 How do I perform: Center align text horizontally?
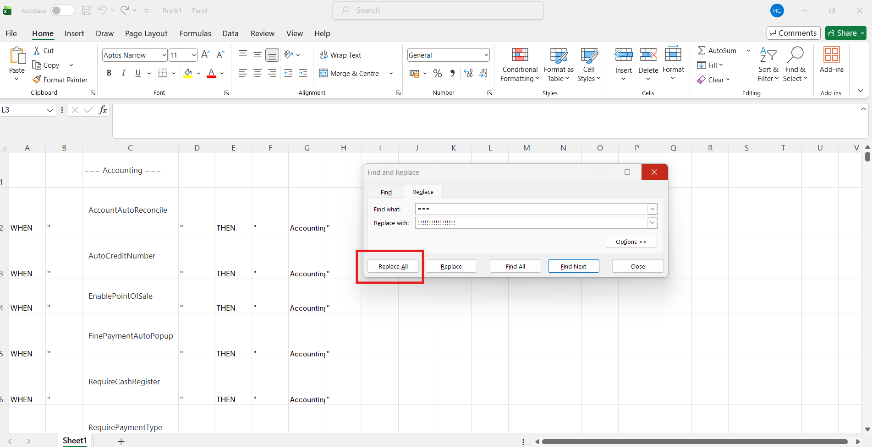coord(258,73)
